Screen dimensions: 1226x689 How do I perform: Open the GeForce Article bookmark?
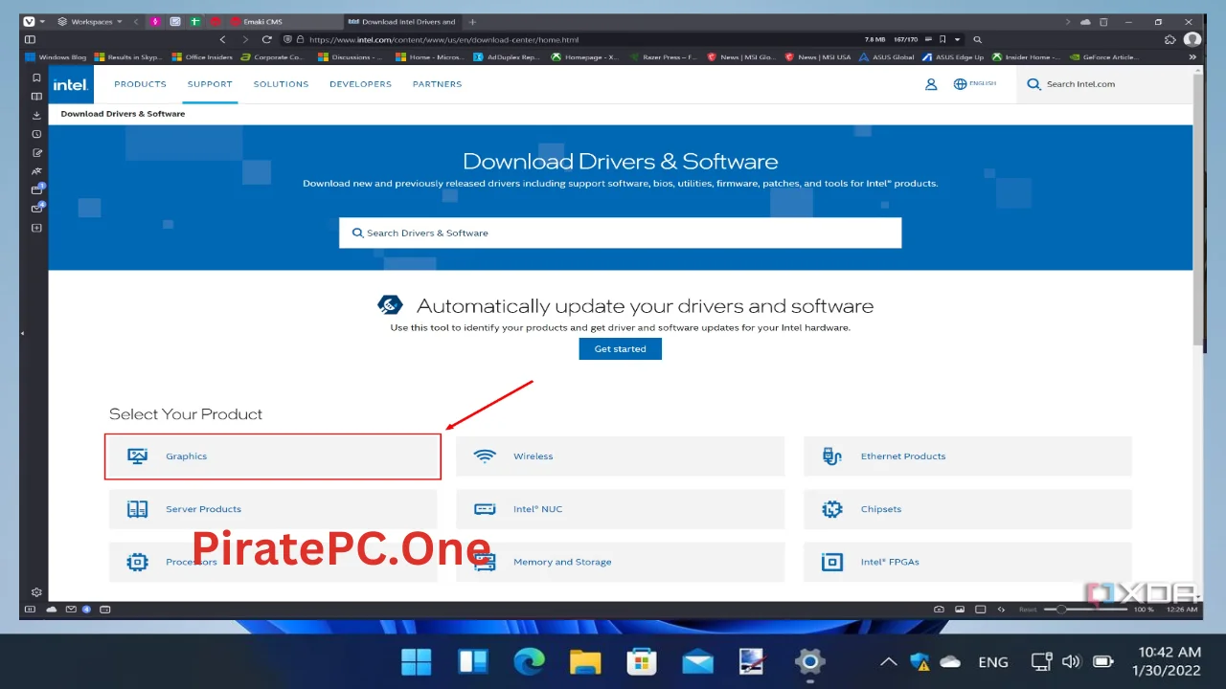click(1103, 57)
